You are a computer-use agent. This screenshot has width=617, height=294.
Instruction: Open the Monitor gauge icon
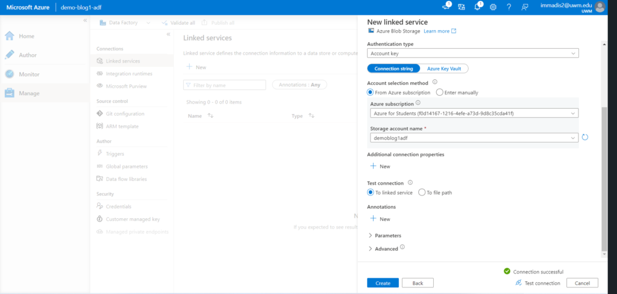[x=10, y=74]
